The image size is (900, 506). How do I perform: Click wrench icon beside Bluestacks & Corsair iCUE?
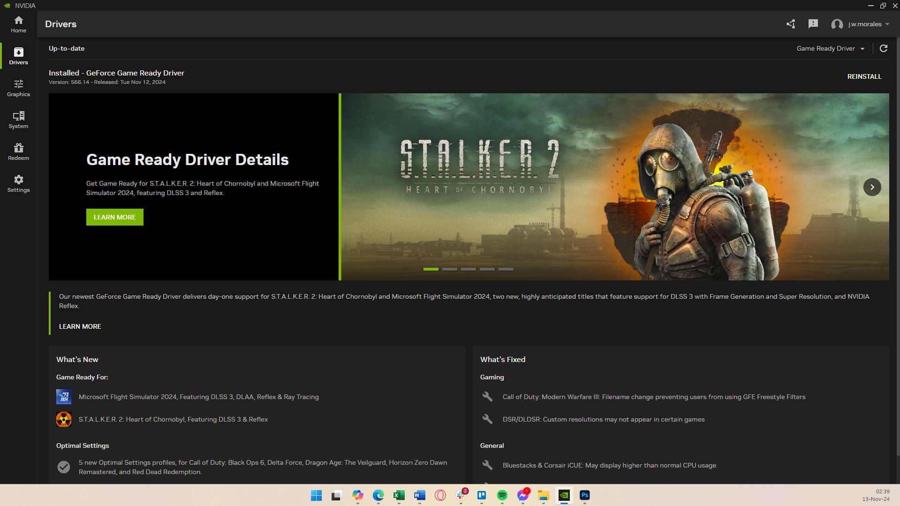click(488, 465)
